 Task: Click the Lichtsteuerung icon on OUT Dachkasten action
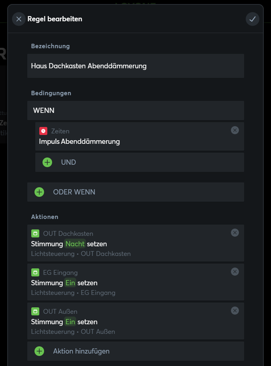pos(36,233)
